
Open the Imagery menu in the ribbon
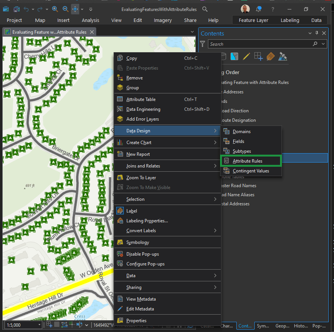pyautogui.click(x=163, y=20)
